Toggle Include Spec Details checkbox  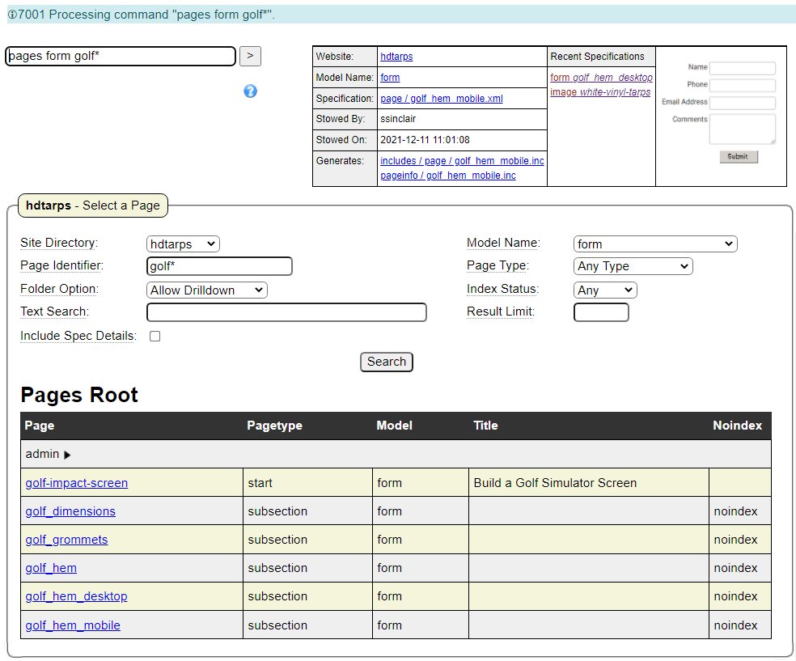[x=155, y=337]
